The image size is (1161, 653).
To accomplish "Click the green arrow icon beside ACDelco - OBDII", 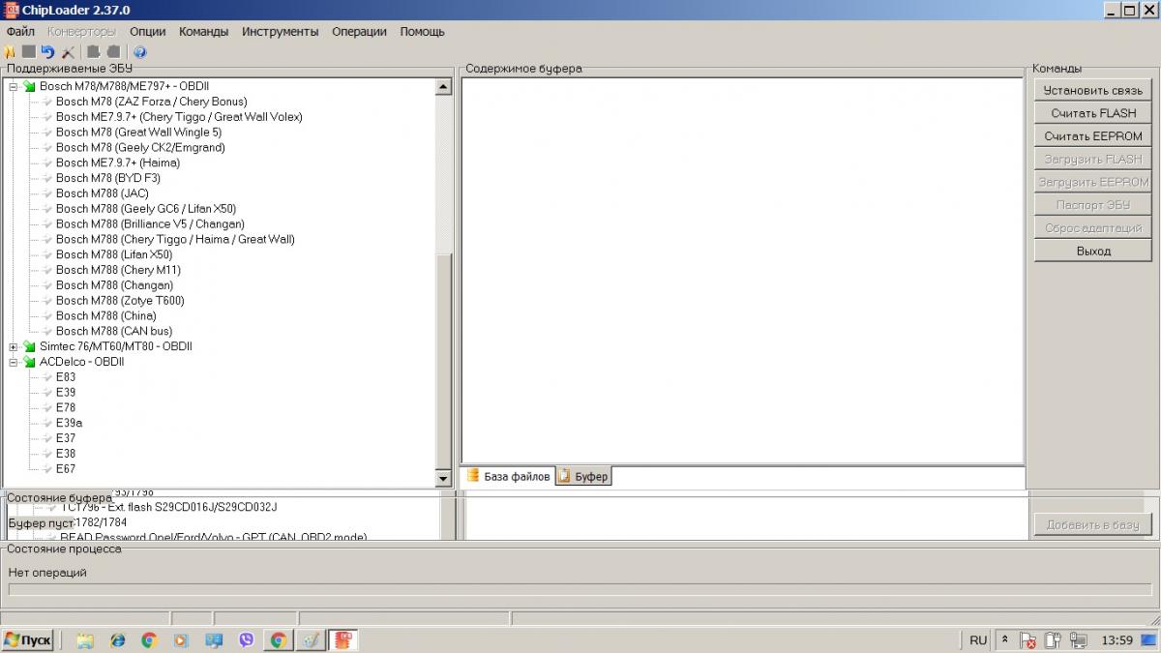I will tap(29, 362).
